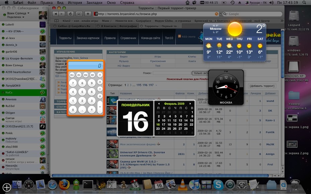Click the Москва world clock widget
The image size is (311, 194).
[226, 87]
